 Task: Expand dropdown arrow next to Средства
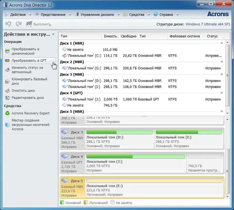(149, 15)
